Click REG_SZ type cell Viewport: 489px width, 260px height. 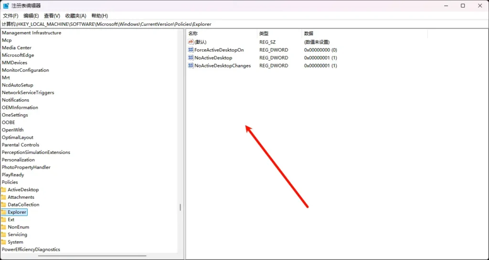267,42
